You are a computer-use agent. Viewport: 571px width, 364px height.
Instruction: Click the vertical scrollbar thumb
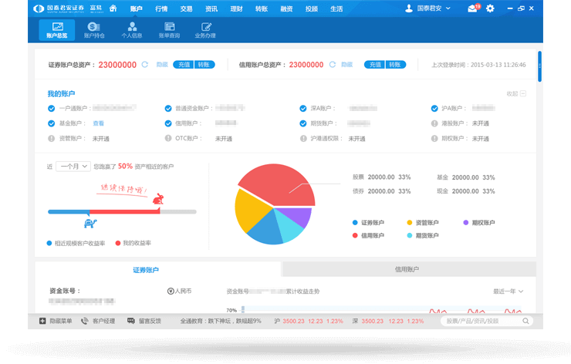click(x=539, y=66)
